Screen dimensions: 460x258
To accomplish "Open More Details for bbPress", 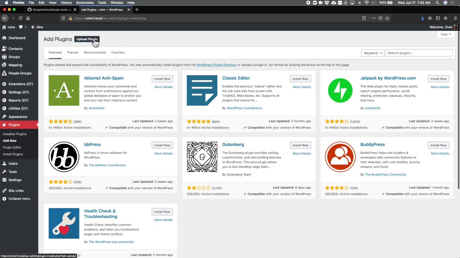I will pyautogui.click(x=164, y=153).
